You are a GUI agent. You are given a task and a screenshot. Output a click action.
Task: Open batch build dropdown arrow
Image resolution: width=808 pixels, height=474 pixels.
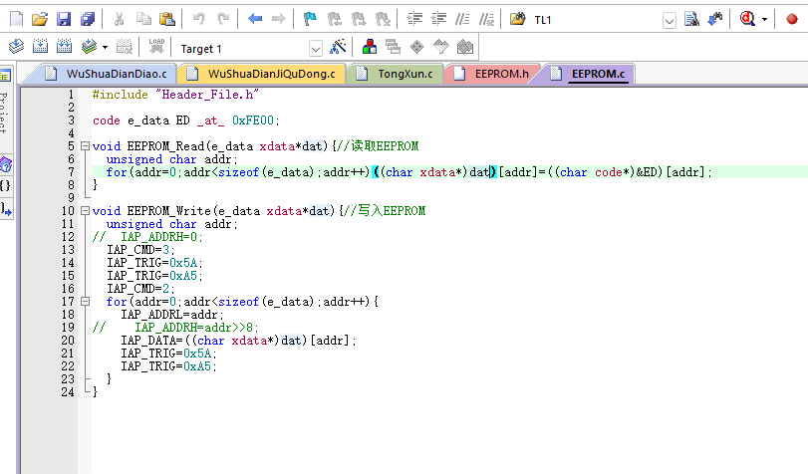(106, 48)
